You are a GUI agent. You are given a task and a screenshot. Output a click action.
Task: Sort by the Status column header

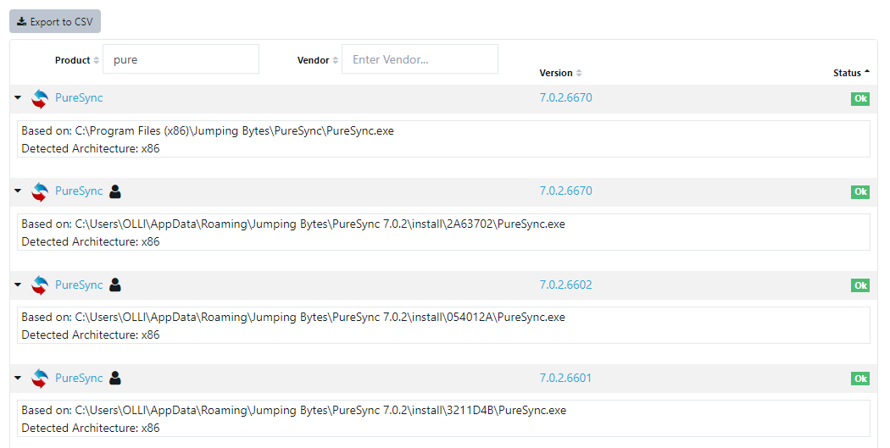coord(851,73)
